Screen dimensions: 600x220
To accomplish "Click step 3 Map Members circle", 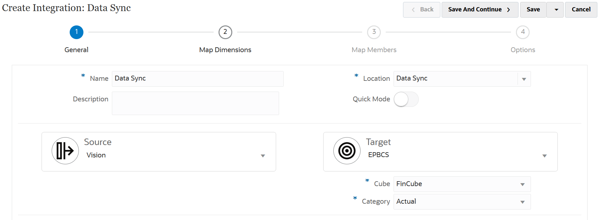I will tap(374, 32).
